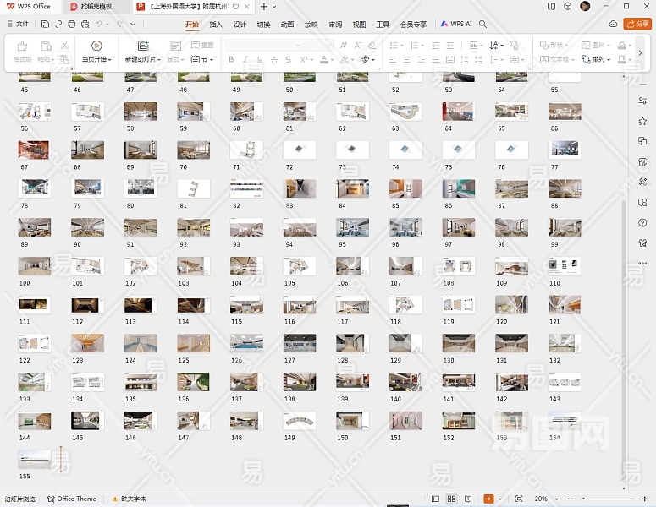Expand the font name combo box

click(x=298, y=45)
